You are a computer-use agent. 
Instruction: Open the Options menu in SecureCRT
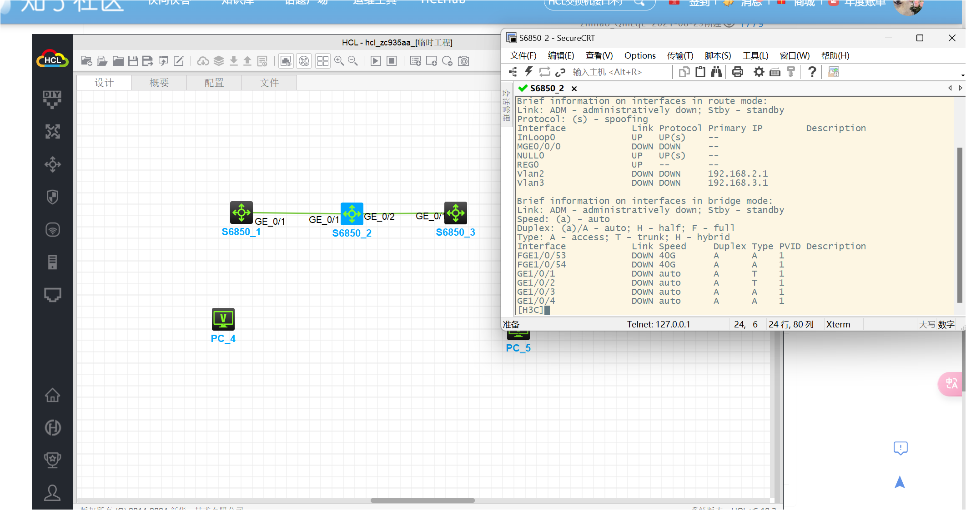[x=639, y=55]
